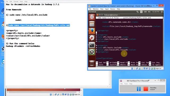Minimize the hduser@master terminal window
This screenshot has height=96, width=170.
coord(100,15)
